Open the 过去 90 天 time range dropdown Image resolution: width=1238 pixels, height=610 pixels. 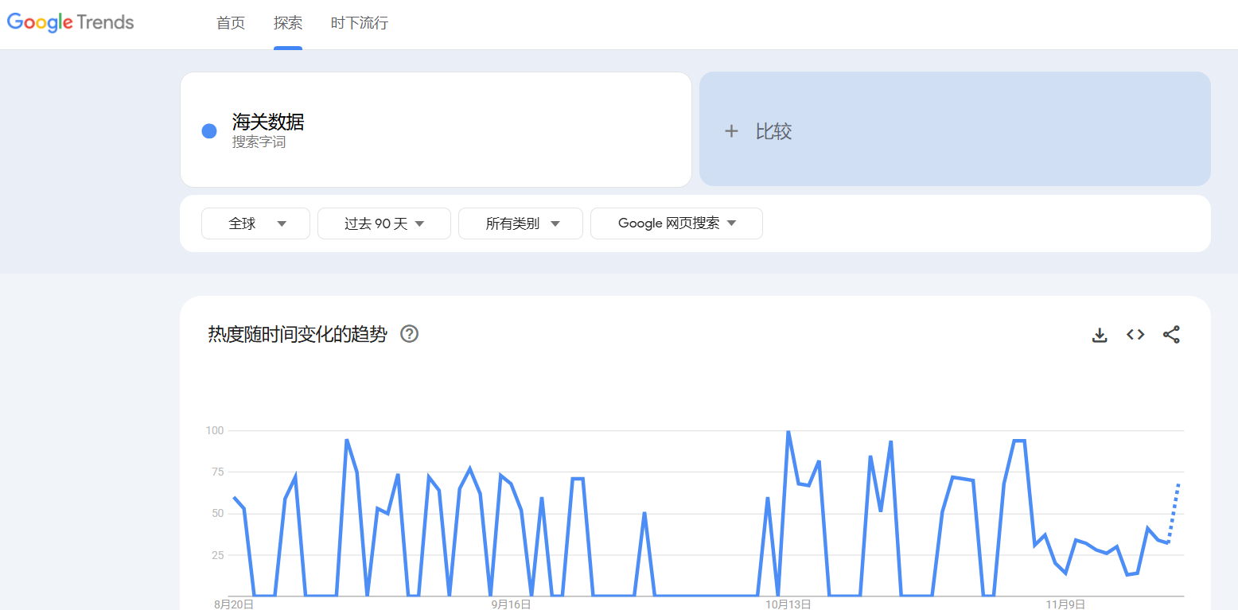click(x=384, y=223)
